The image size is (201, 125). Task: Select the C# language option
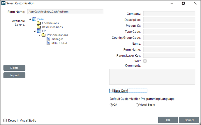pos(111,105)
